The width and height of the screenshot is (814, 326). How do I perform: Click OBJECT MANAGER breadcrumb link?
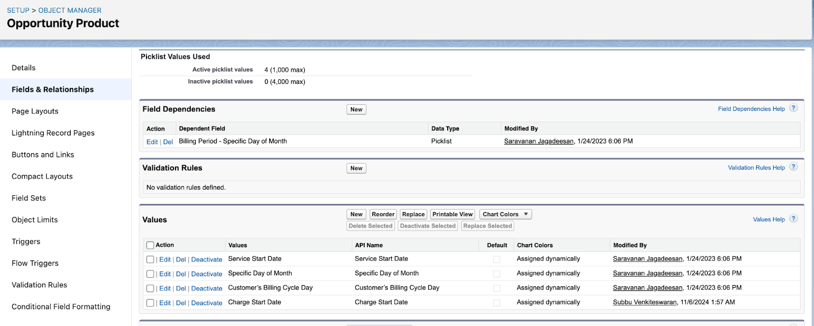(70, 10)
